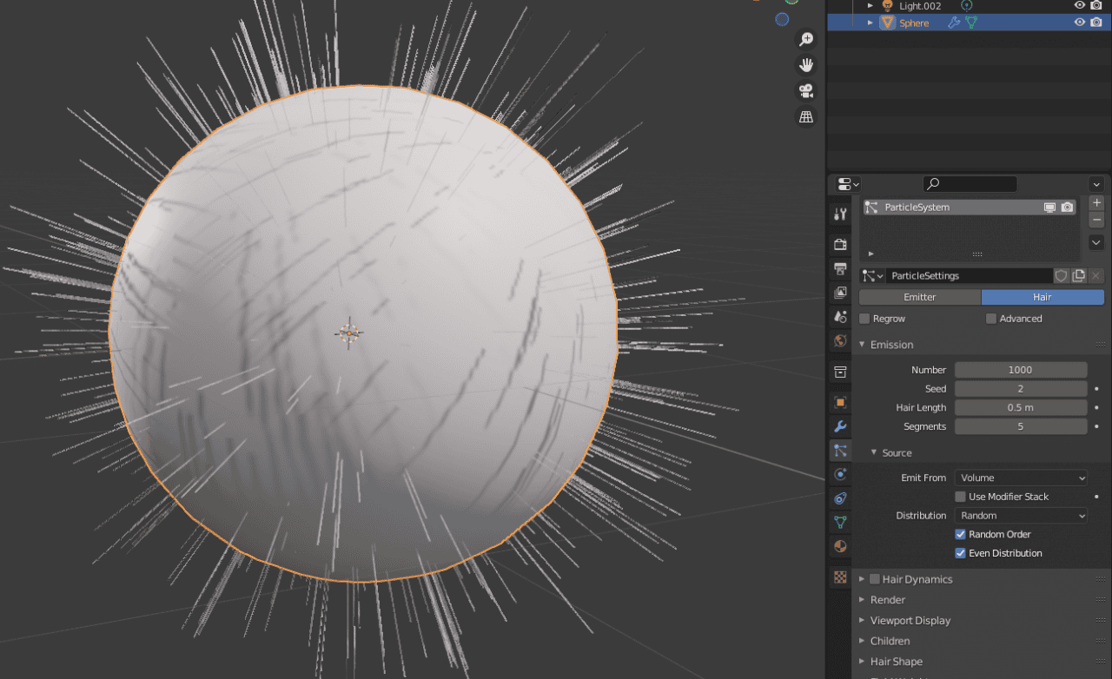Click the viewport camera view icon
Viewport: 1112px width, 679px height.
[806, 90]
